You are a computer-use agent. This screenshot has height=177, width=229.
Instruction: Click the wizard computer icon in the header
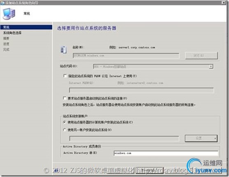click(9, 14)
